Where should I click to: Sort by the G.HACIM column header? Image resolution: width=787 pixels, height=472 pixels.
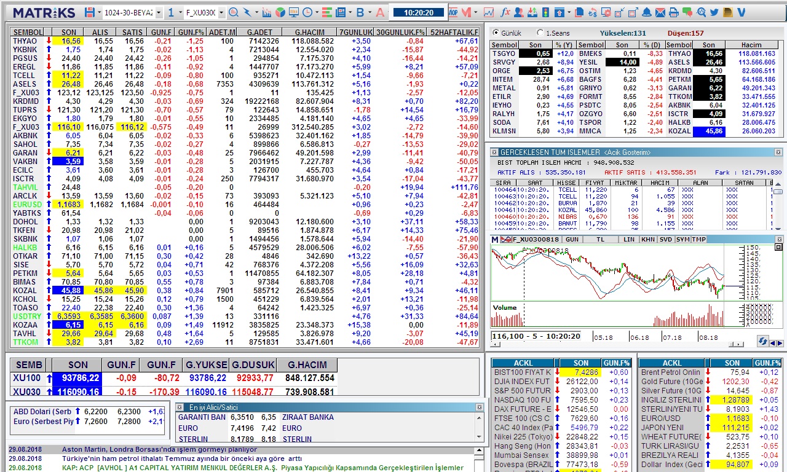pyautogui.click(x=310, y=32)
